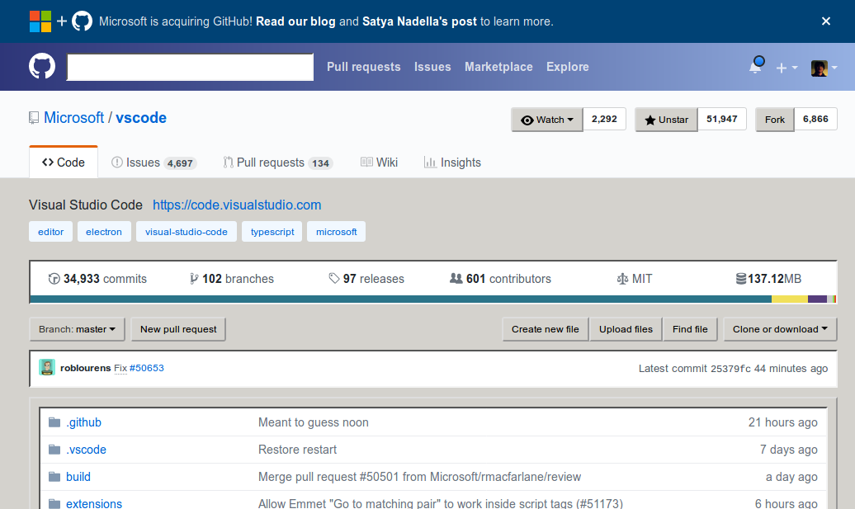Click your profile avatar

(819, 67)
